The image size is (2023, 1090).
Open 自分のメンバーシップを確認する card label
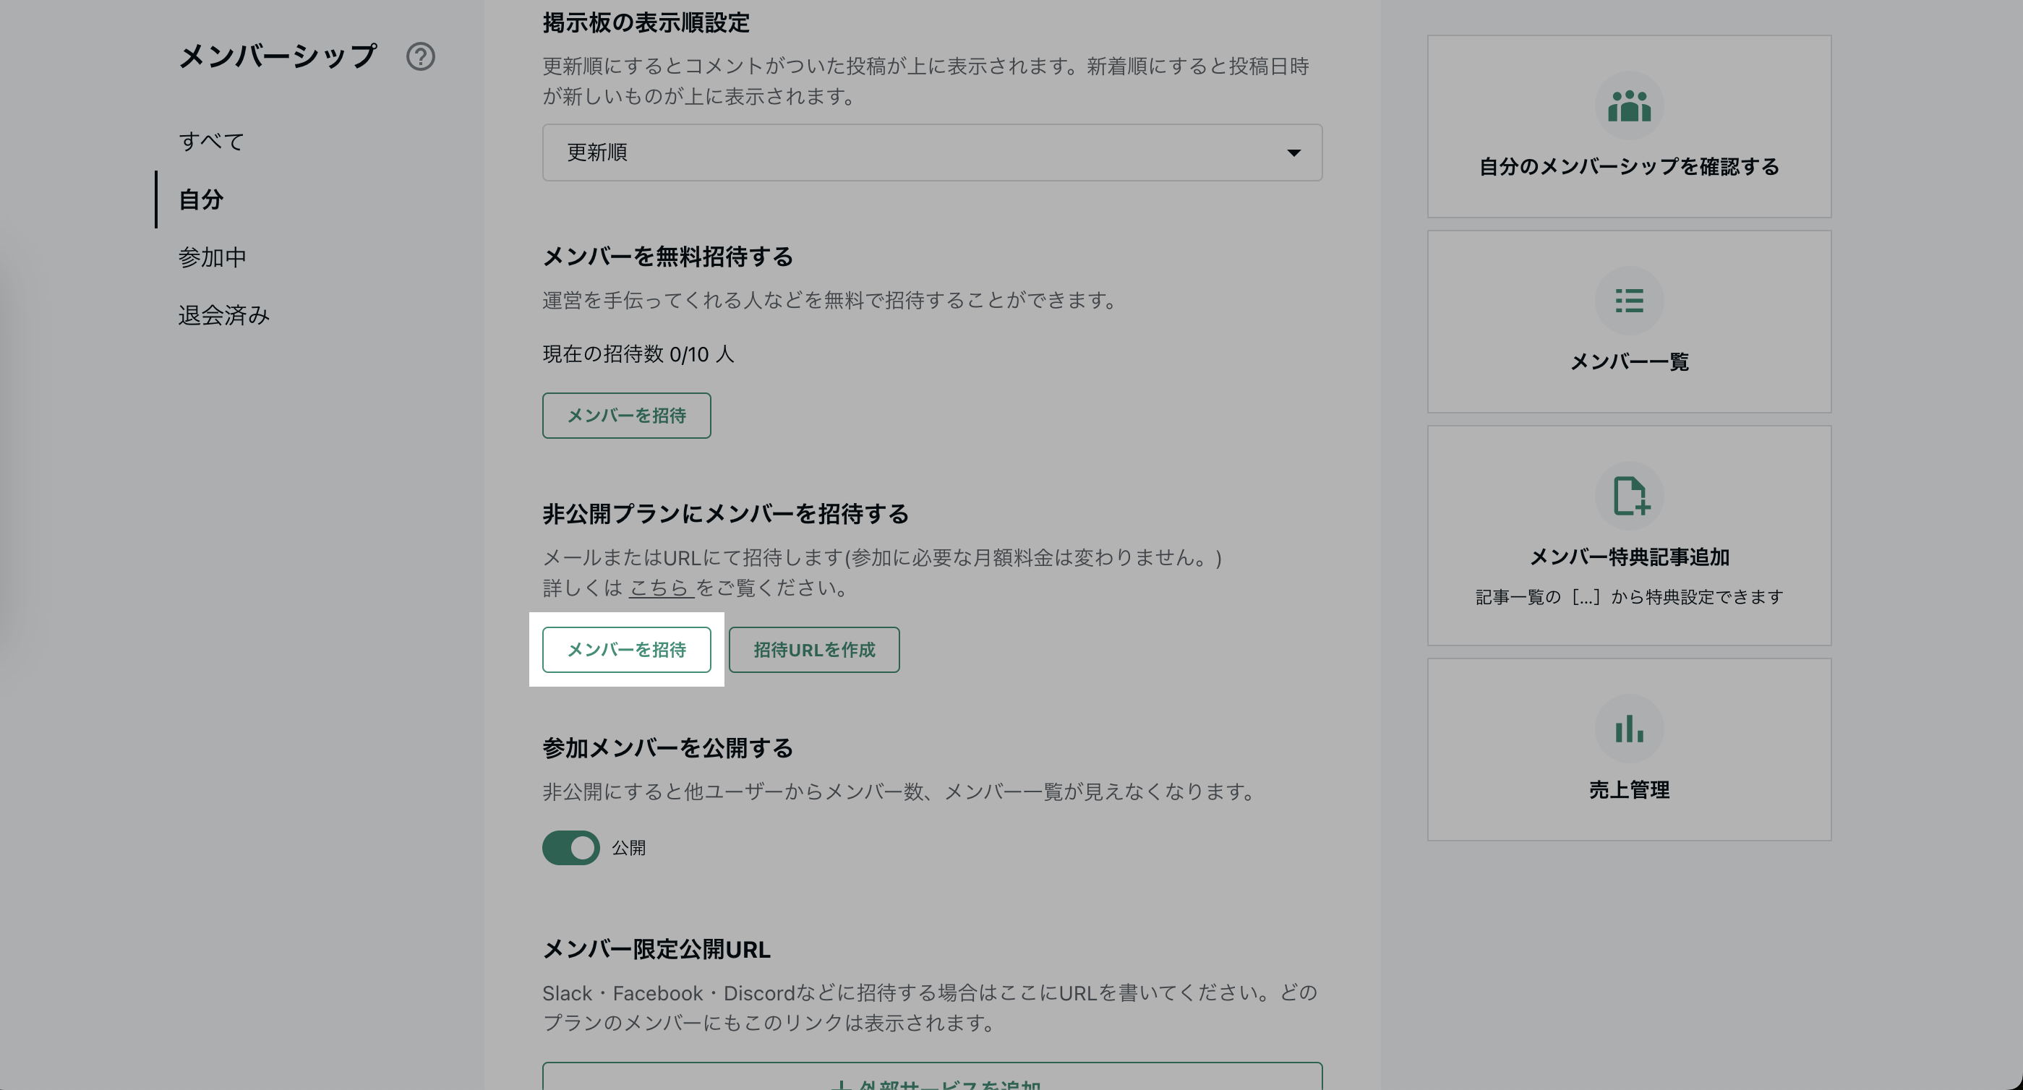point(1629,166)
